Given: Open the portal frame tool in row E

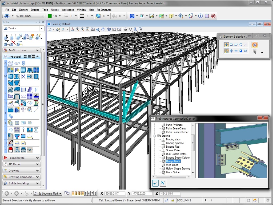Looking at the screenshot, I should click(17, 96).
